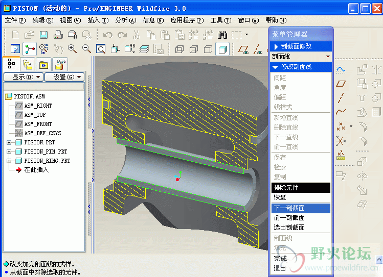Select the shaded display icon
This screenshot has width=383, height=277.
coord(222,49)
